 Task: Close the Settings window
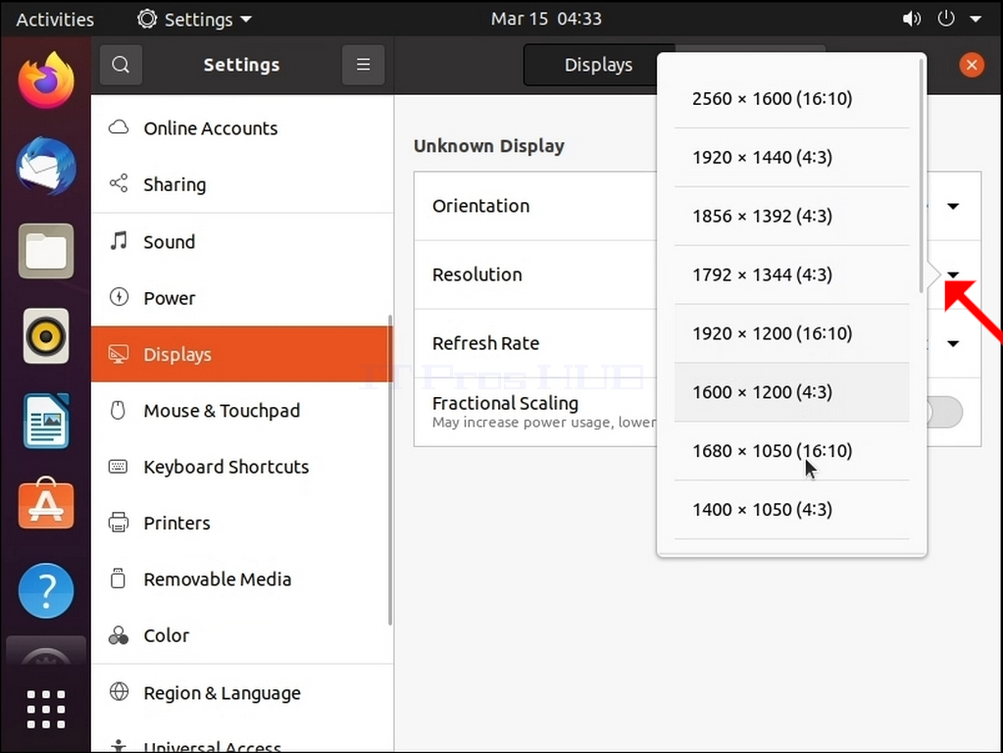972,65
